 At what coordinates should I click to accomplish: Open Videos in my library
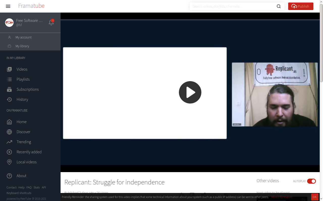click(22, 69)
